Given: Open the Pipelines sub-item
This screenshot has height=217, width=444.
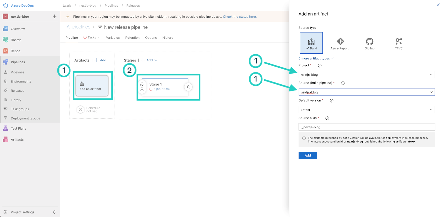Looking at the screenshot, I should click(17, 72).
